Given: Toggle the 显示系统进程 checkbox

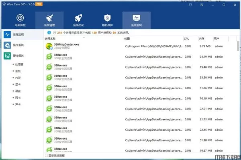Looking at the screenshot, I should tap(47, 156).
